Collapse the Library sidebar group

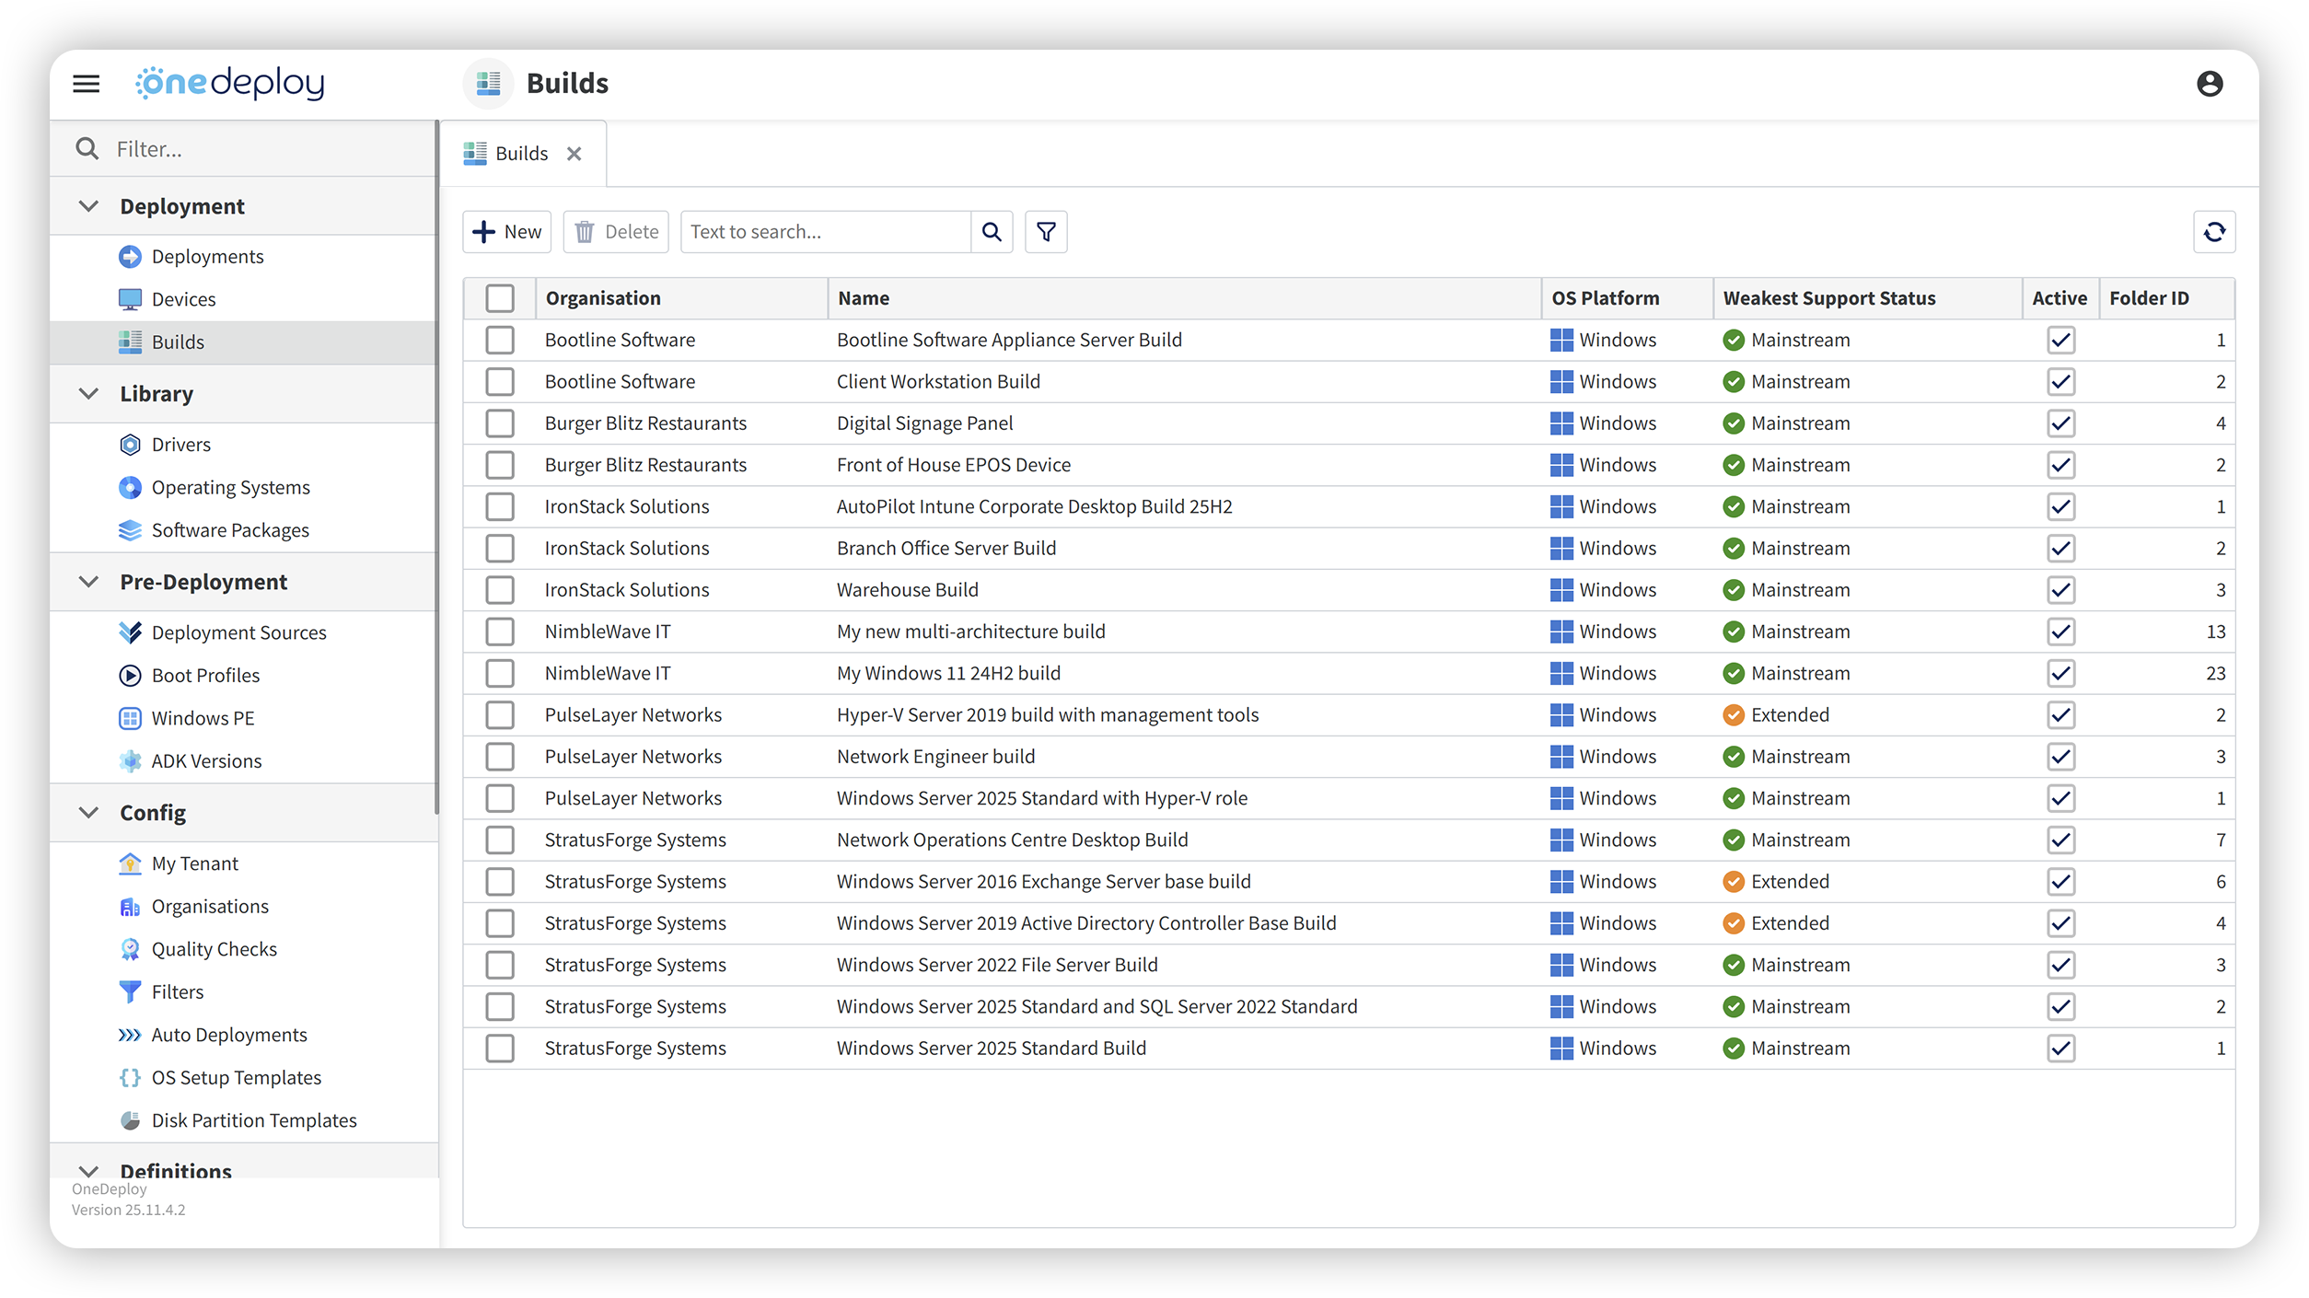coord(88,394)
